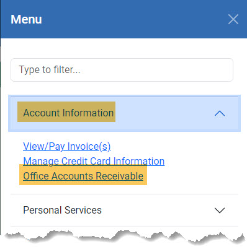This screenshot has height=247, width=247.
Task: Open Manage Credit Card Information link
Action: (94, 161)
